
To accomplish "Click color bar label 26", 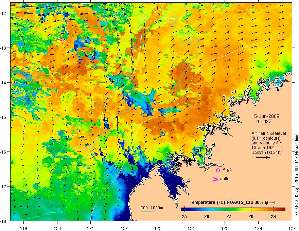I will point(207,217).
